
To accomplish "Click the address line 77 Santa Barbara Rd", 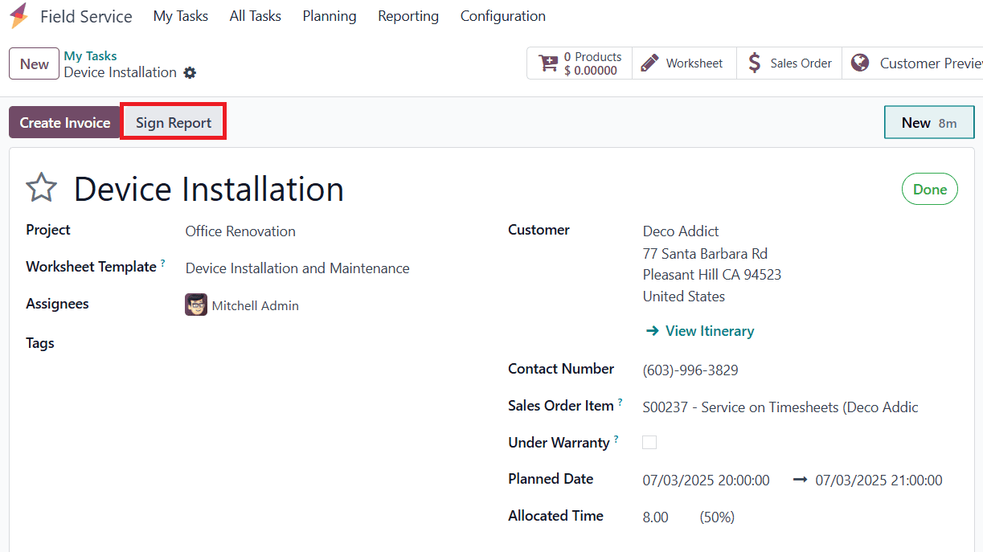I will [705, 253].
